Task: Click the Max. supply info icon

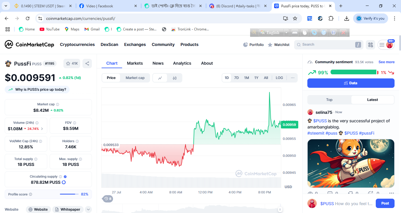Action: (81, 159)
